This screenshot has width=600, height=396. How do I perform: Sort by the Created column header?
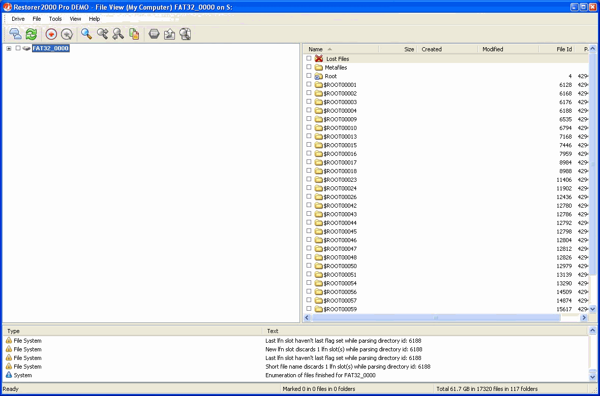[x=447, y=49]
